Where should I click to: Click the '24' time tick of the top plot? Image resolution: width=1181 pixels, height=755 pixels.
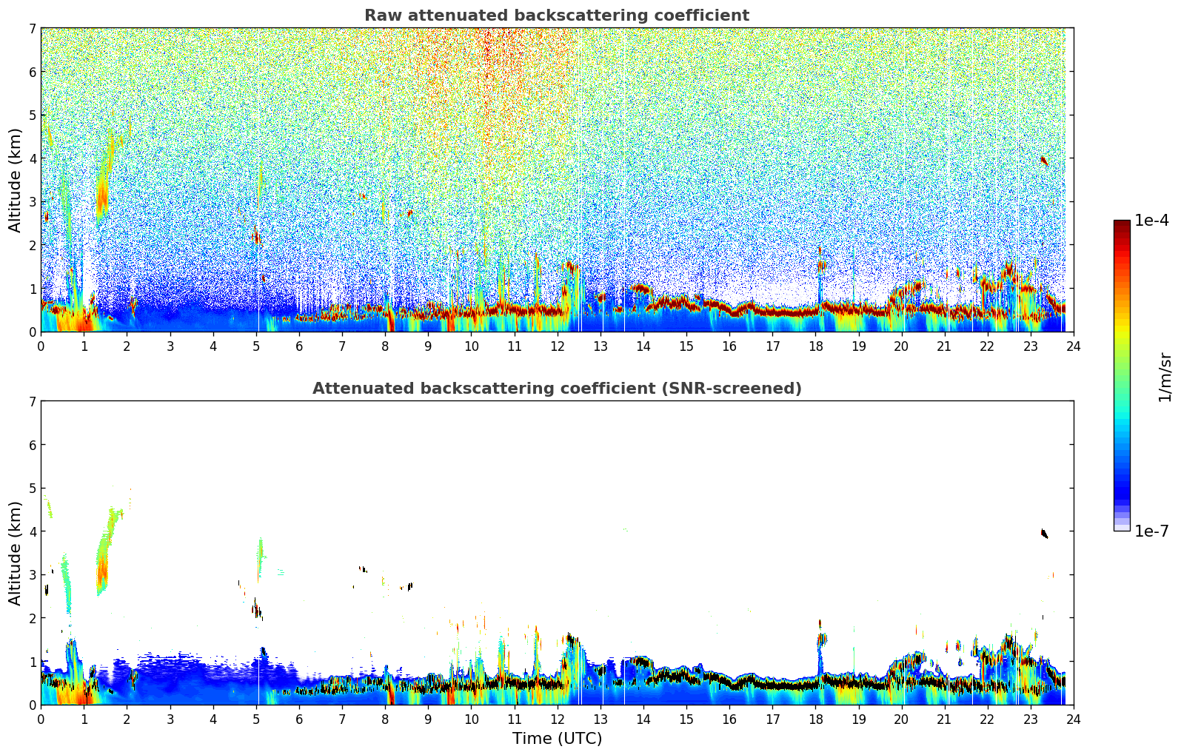[1074, 346]
